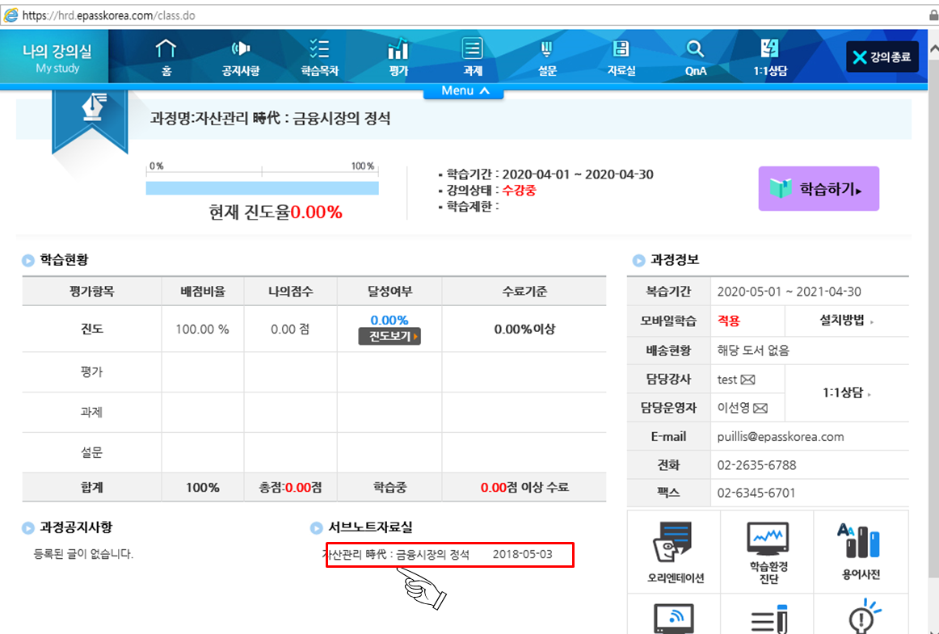Image resolution: width=939 pixels, height=634 pixels.
Task: Open 자산관리 時代 subnote file link
Action: coord(396,555)
